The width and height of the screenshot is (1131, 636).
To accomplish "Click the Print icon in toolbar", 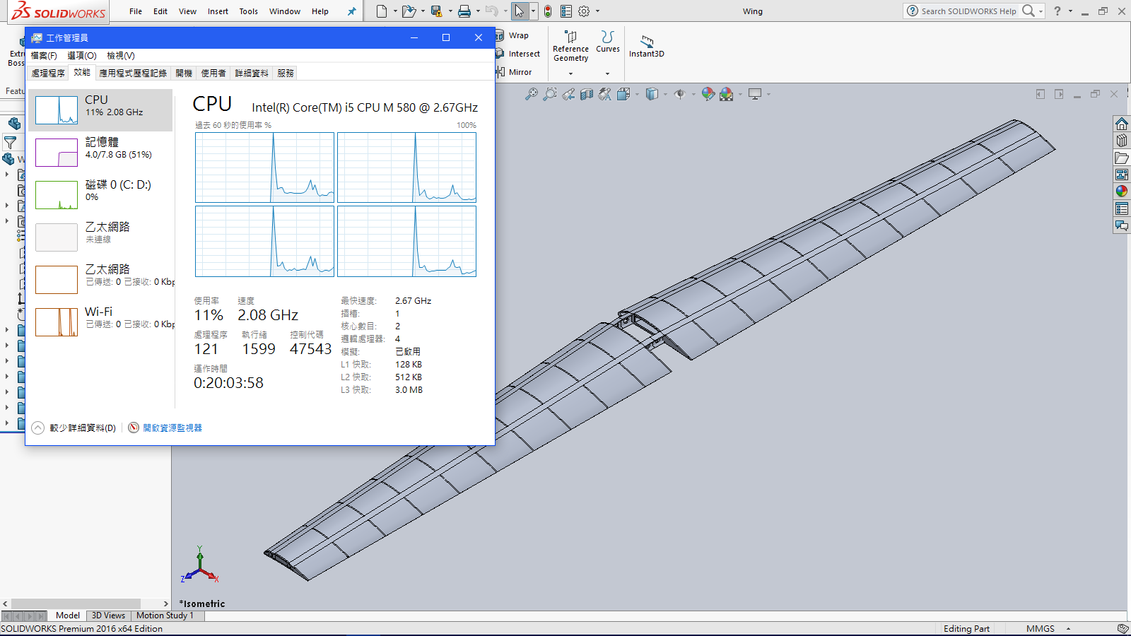I will [464, 11].
